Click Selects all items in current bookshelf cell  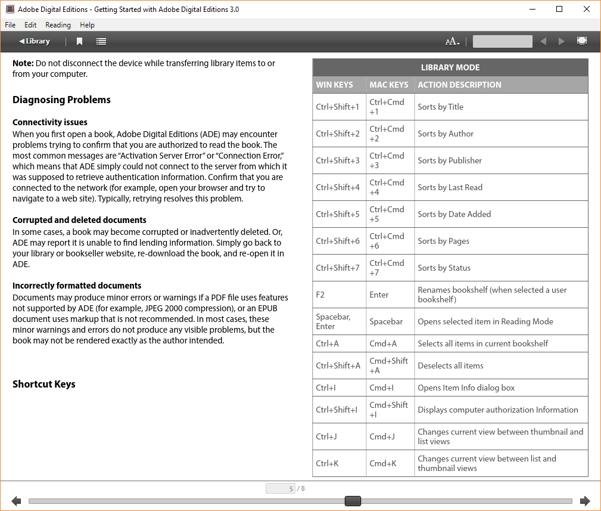coord(502,343)
